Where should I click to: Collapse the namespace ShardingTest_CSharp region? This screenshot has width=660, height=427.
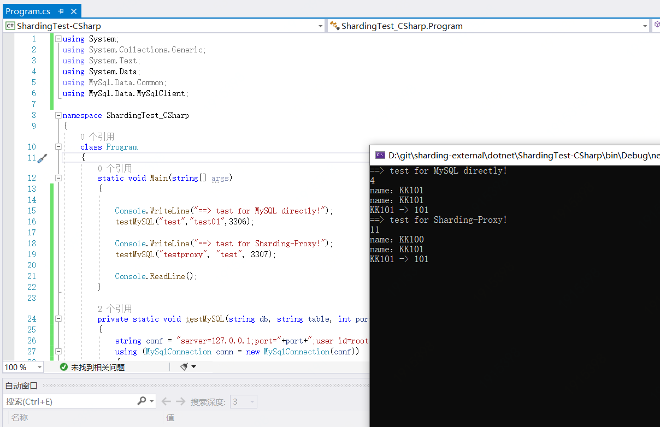coord(58,115)
